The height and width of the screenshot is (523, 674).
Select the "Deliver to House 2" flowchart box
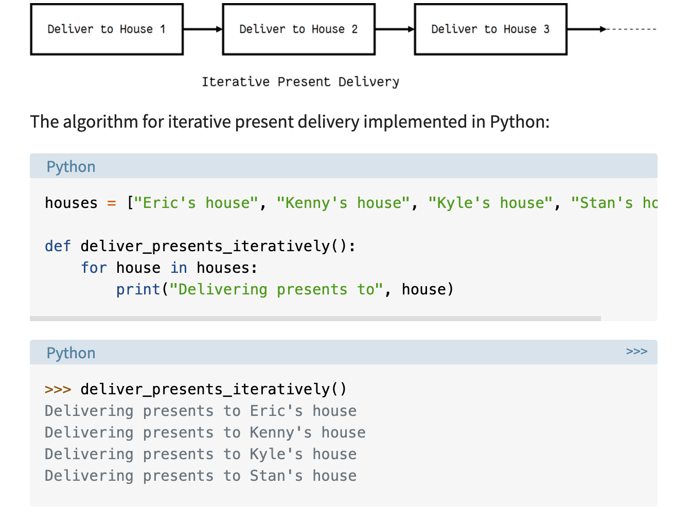(x=298, y=29)
